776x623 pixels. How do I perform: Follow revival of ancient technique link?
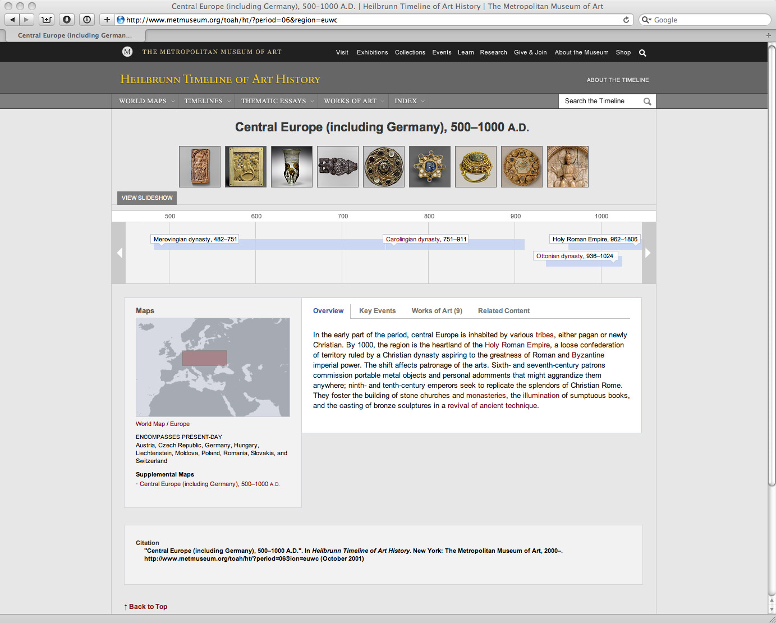point(492,406)
